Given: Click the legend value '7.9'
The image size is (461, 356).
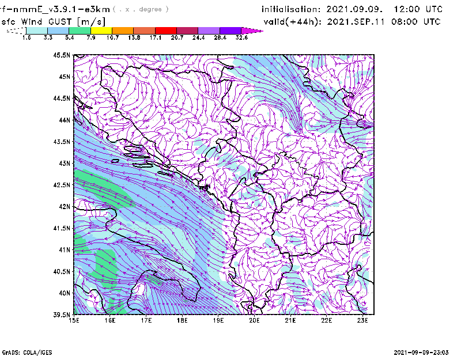Looking at the screenshot, I should pos(91,37).
